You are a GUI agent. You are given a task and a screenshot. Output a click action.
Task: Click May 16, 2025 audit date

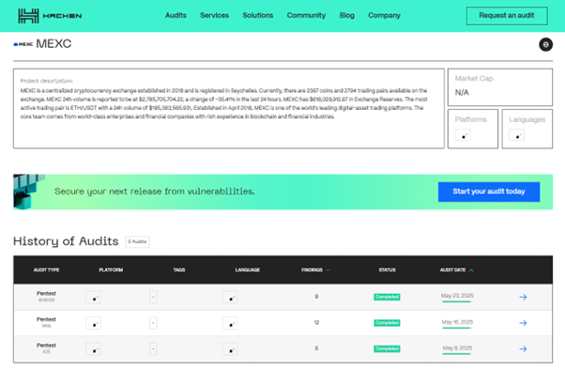457,322
